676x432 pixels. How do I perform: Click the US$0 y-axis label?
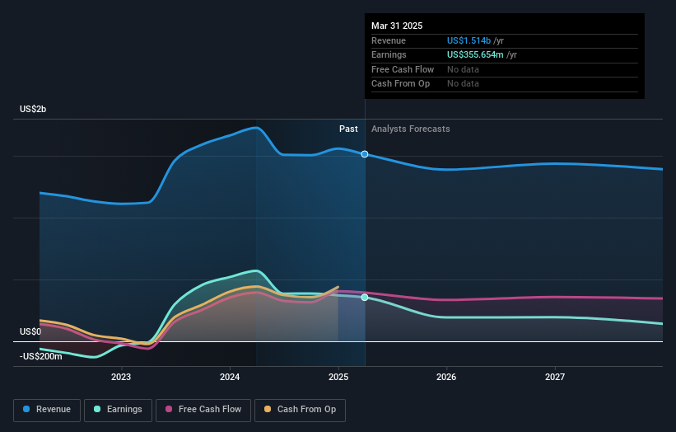30,332
